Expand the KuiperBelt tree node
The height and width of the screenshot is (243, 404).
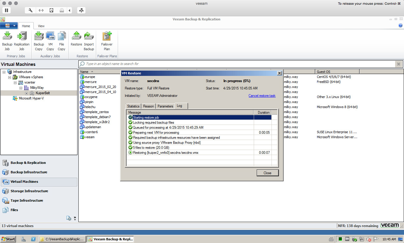[x=26, y=93]
